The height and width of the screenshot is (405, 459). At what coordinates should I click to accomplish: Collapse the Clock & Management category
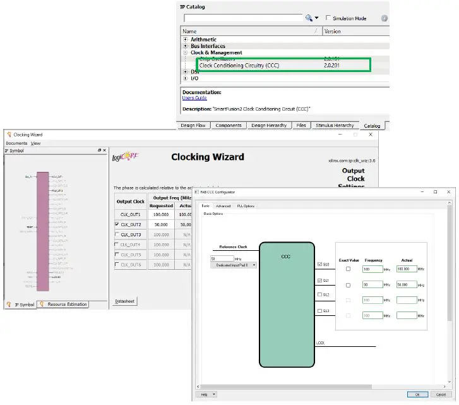click(185, 52)
